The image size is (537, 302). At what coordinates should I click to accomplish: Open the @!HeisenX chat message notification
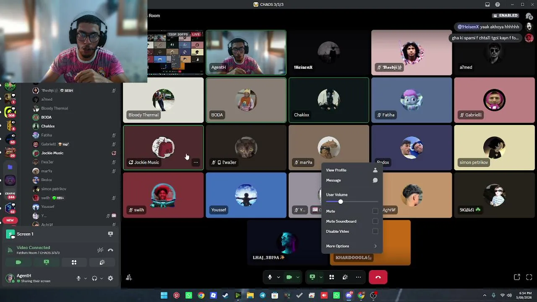pyautogui.click(x=488, y=27)
